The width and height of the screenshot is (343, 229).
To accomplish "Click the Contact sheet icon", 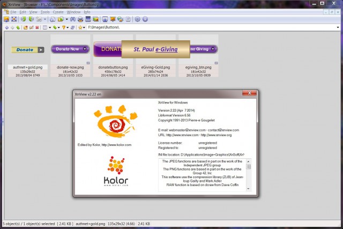I will coord(128,19).
